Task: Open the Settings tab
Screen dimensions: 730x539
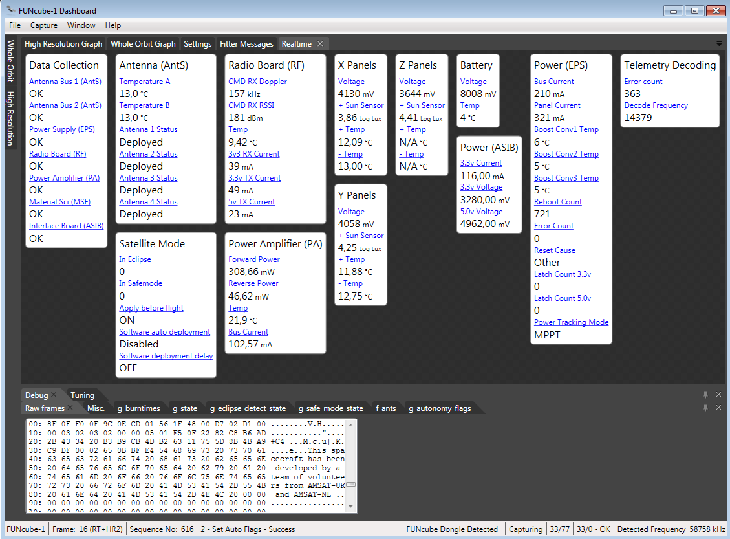Action: 197,44
